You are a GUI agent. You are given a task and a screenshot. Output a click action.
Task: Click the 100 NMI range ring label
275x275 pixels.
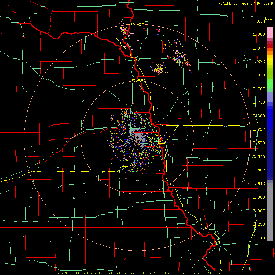pyautogui.click(x=137, y=24)
